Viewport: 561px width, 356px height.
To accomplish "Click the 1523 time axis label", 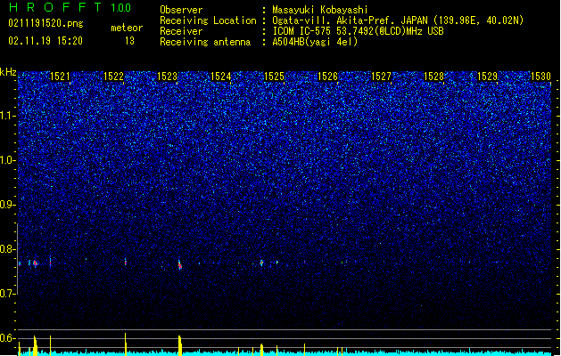I will tap(167, 77).
